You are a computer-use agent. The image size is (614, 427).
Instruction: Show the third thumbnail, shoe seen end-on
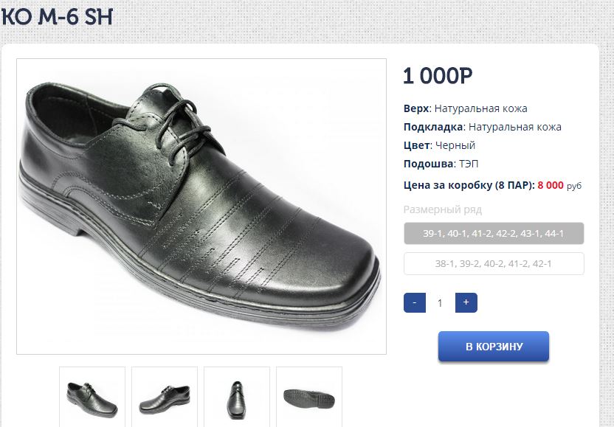(237, 397)
